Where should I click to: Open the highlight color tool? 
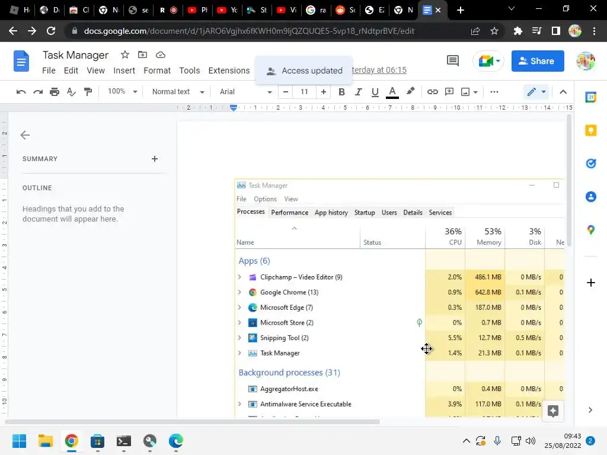click(x=410, y=91)
